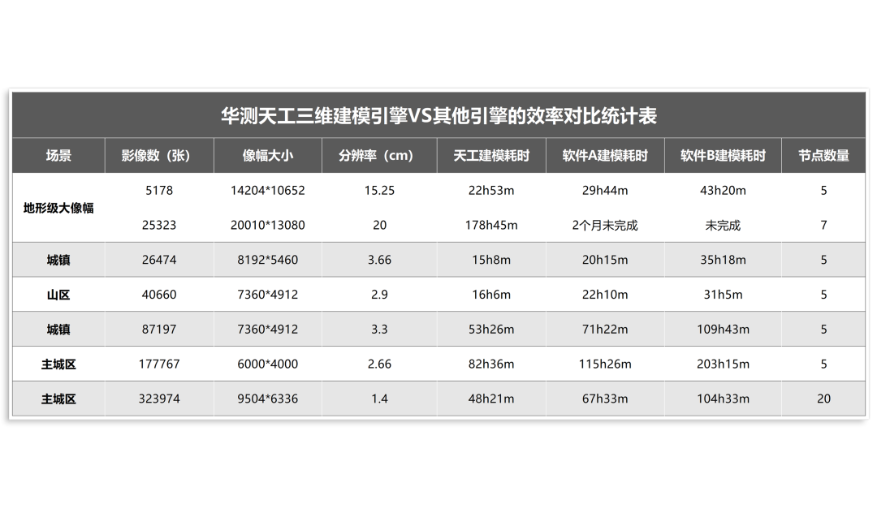Click the 22h53m time cell
The height and width of the screenshot is (526, 877).
[x=491, y=191]
